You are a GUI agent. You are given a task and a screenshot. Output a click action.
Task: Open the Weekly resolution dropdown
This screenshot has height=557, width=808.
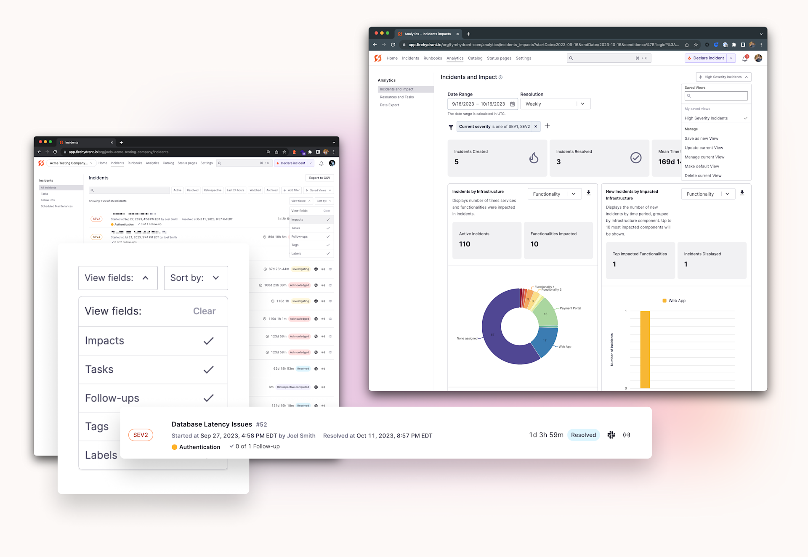[x=555, y=104]
